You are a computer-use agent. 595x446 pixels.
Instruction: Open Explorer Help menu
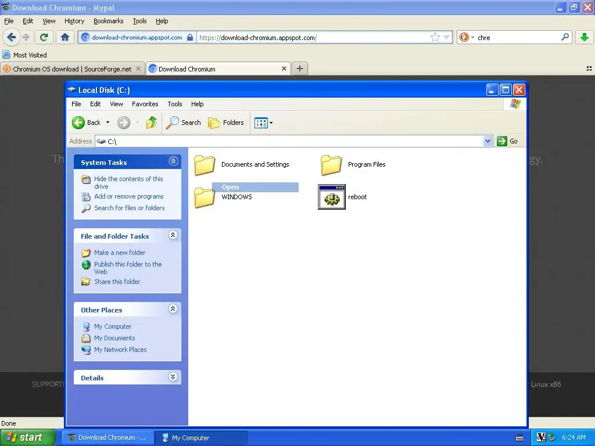(x=198, y=104)
